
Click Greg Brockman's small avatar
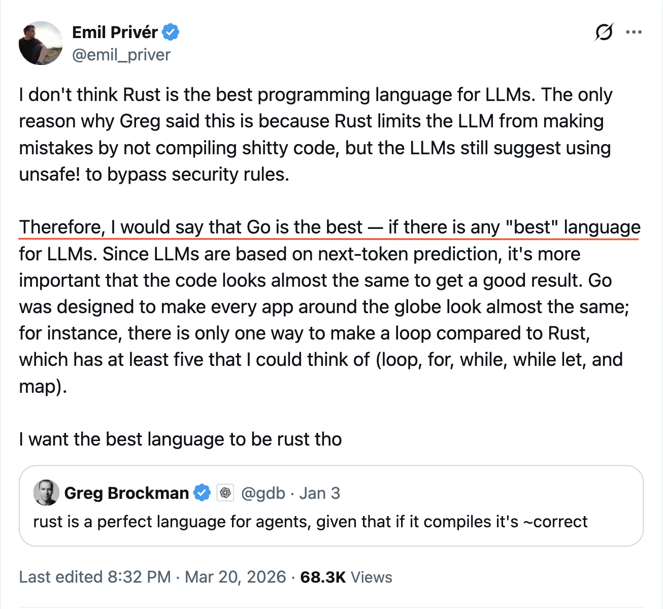(x=46, y=493)
